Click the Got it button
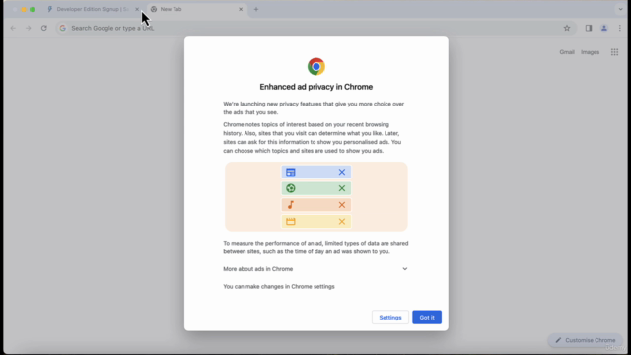631x355 pixels. (x=427, y=318)
